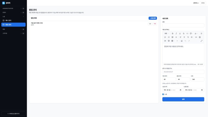208x117 pixels.
Task: Click inside the editor content area
Action: [183, 53]
